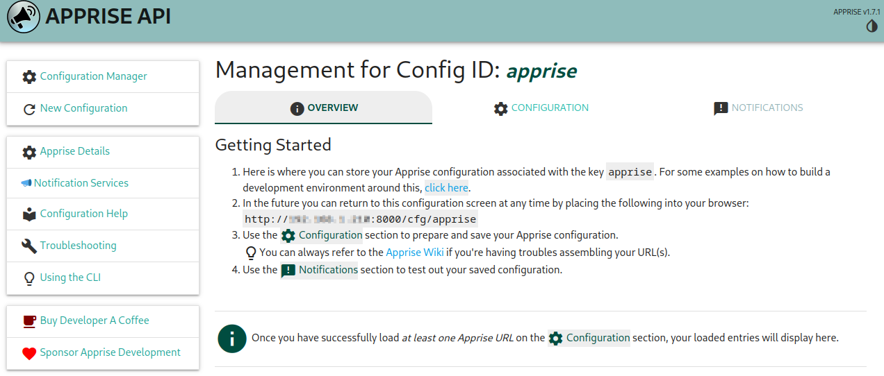Click the Apprise megaphone logo in header
The width and height of the screenshot is (884, 376).
point(24,17)
